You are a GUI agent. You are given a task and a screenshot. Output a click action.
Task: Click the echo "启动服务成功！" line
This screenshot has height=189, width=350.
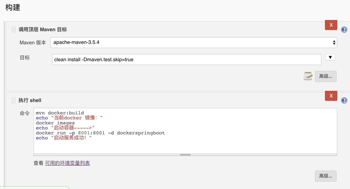(64, 138)
